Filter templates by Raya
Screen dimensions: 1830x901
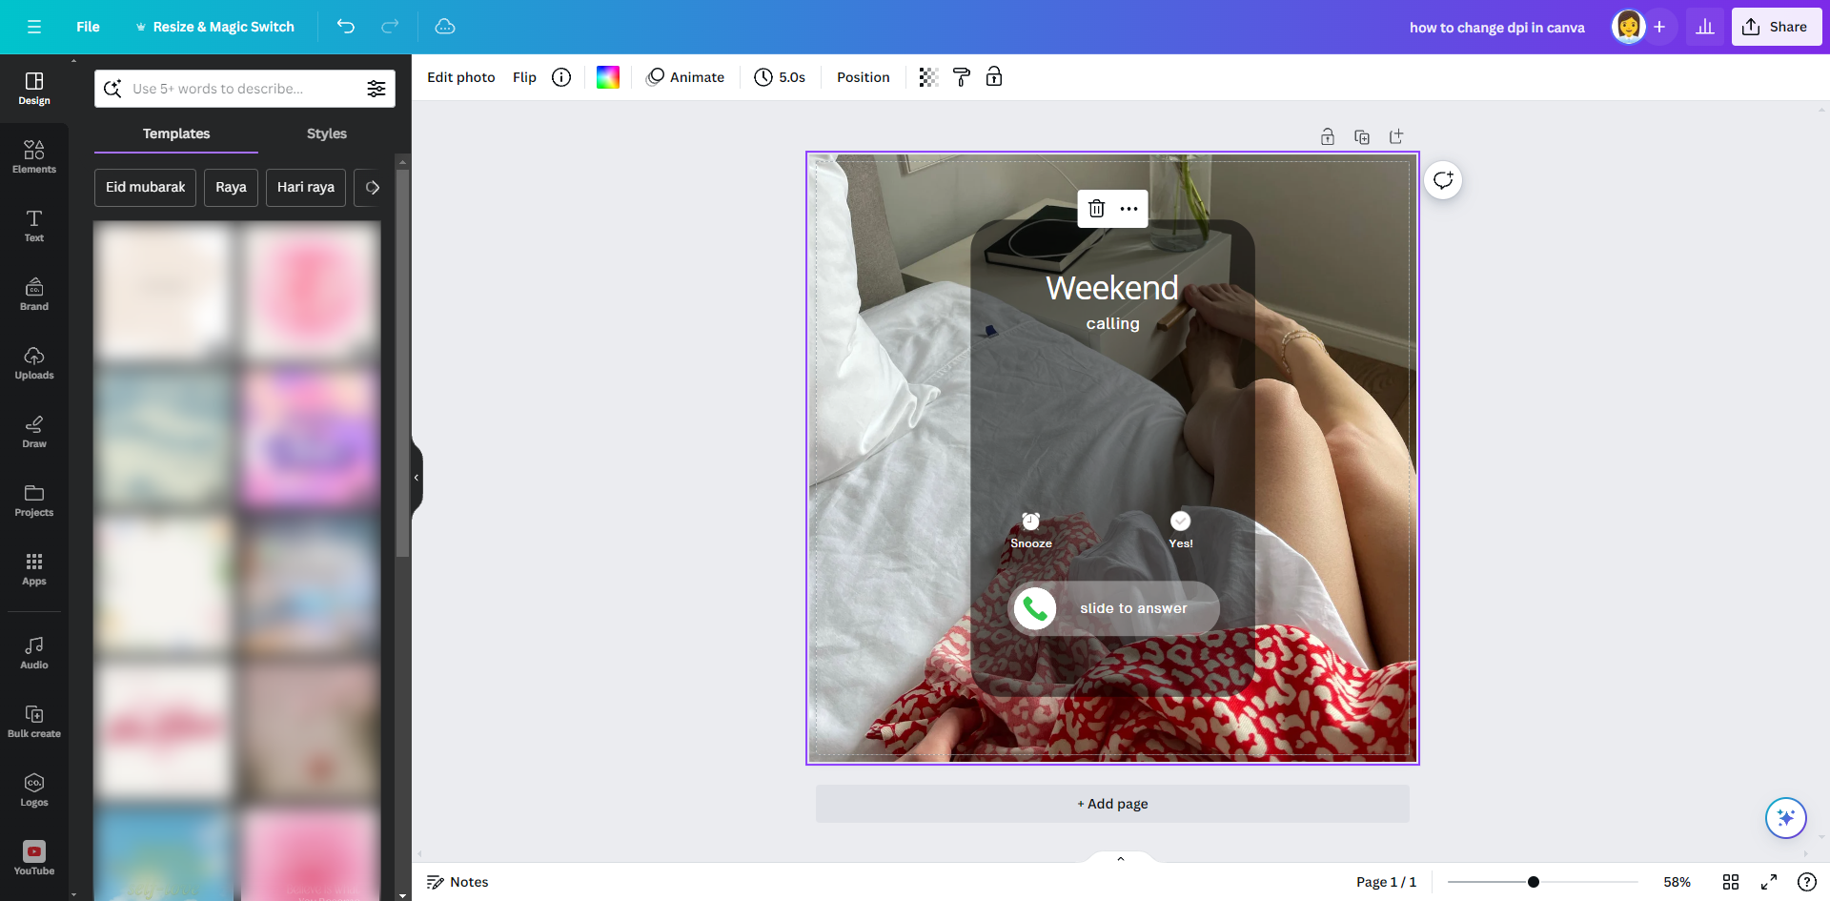(231, 188)
